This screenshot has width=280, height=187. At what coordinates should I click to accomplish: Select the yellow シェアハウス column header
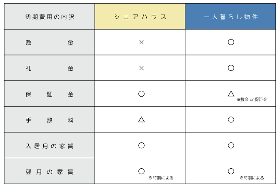point(140,17)
